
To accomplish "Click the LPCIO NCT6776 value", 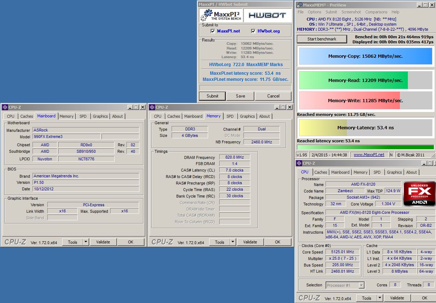I will (x=86, y=159).
